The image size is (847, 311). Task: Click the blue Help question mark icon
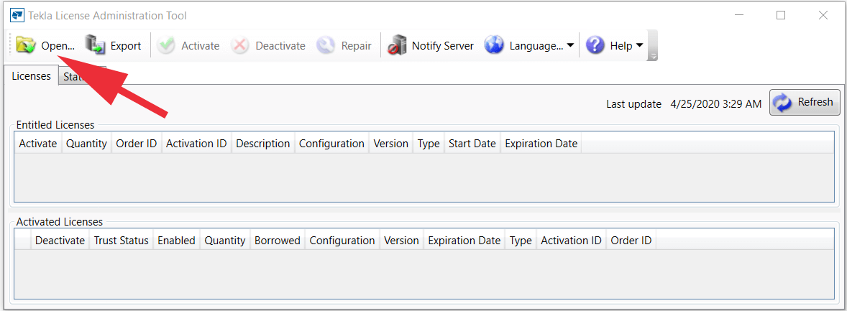tap(595, 46)
